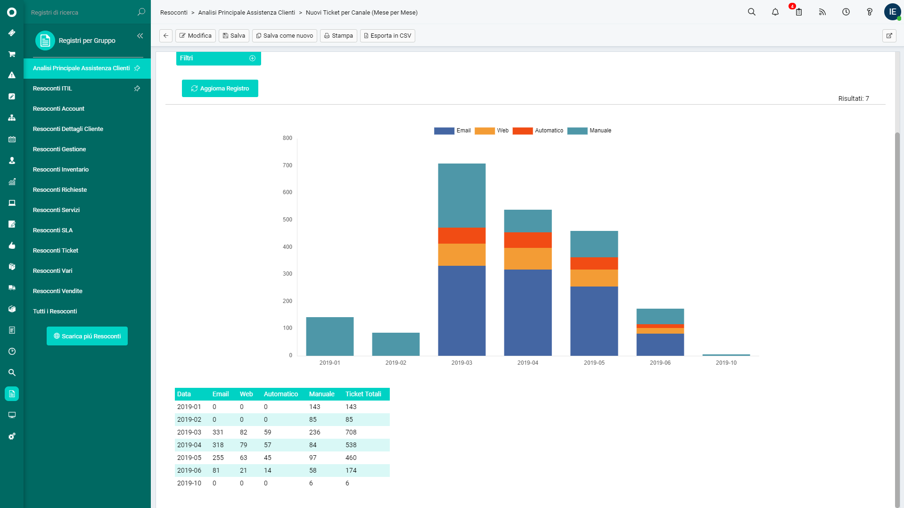
Task: Click the Aggiorna Registro button
Action: pos(220,89)
